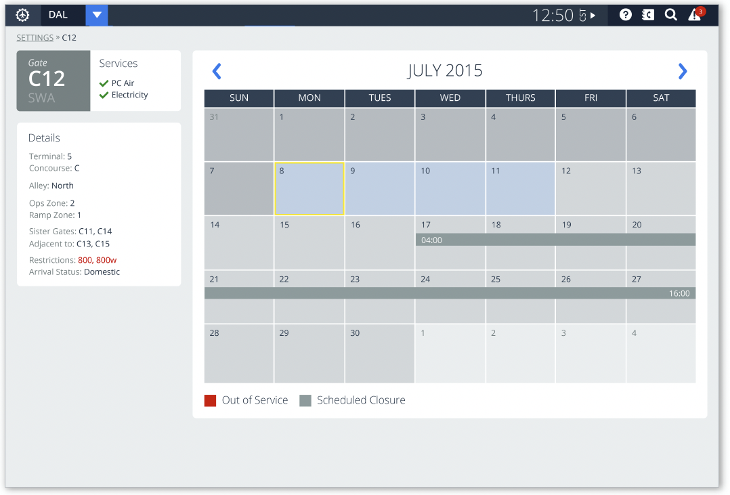Click the red 800w restriction link
Image resolution: width=730 pixels, height=495 pixels.
coord(106,260)
